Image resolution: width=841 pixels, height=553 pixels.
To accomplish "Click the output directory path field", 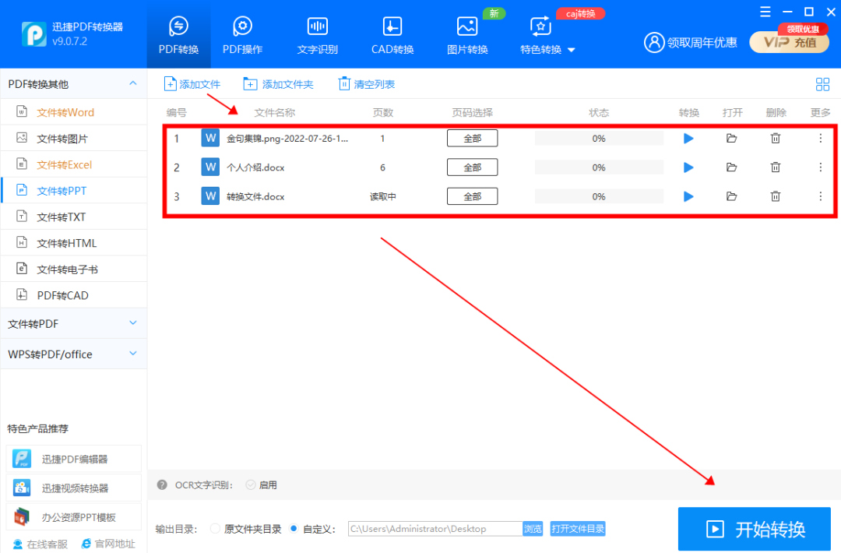I will [435, 529].
